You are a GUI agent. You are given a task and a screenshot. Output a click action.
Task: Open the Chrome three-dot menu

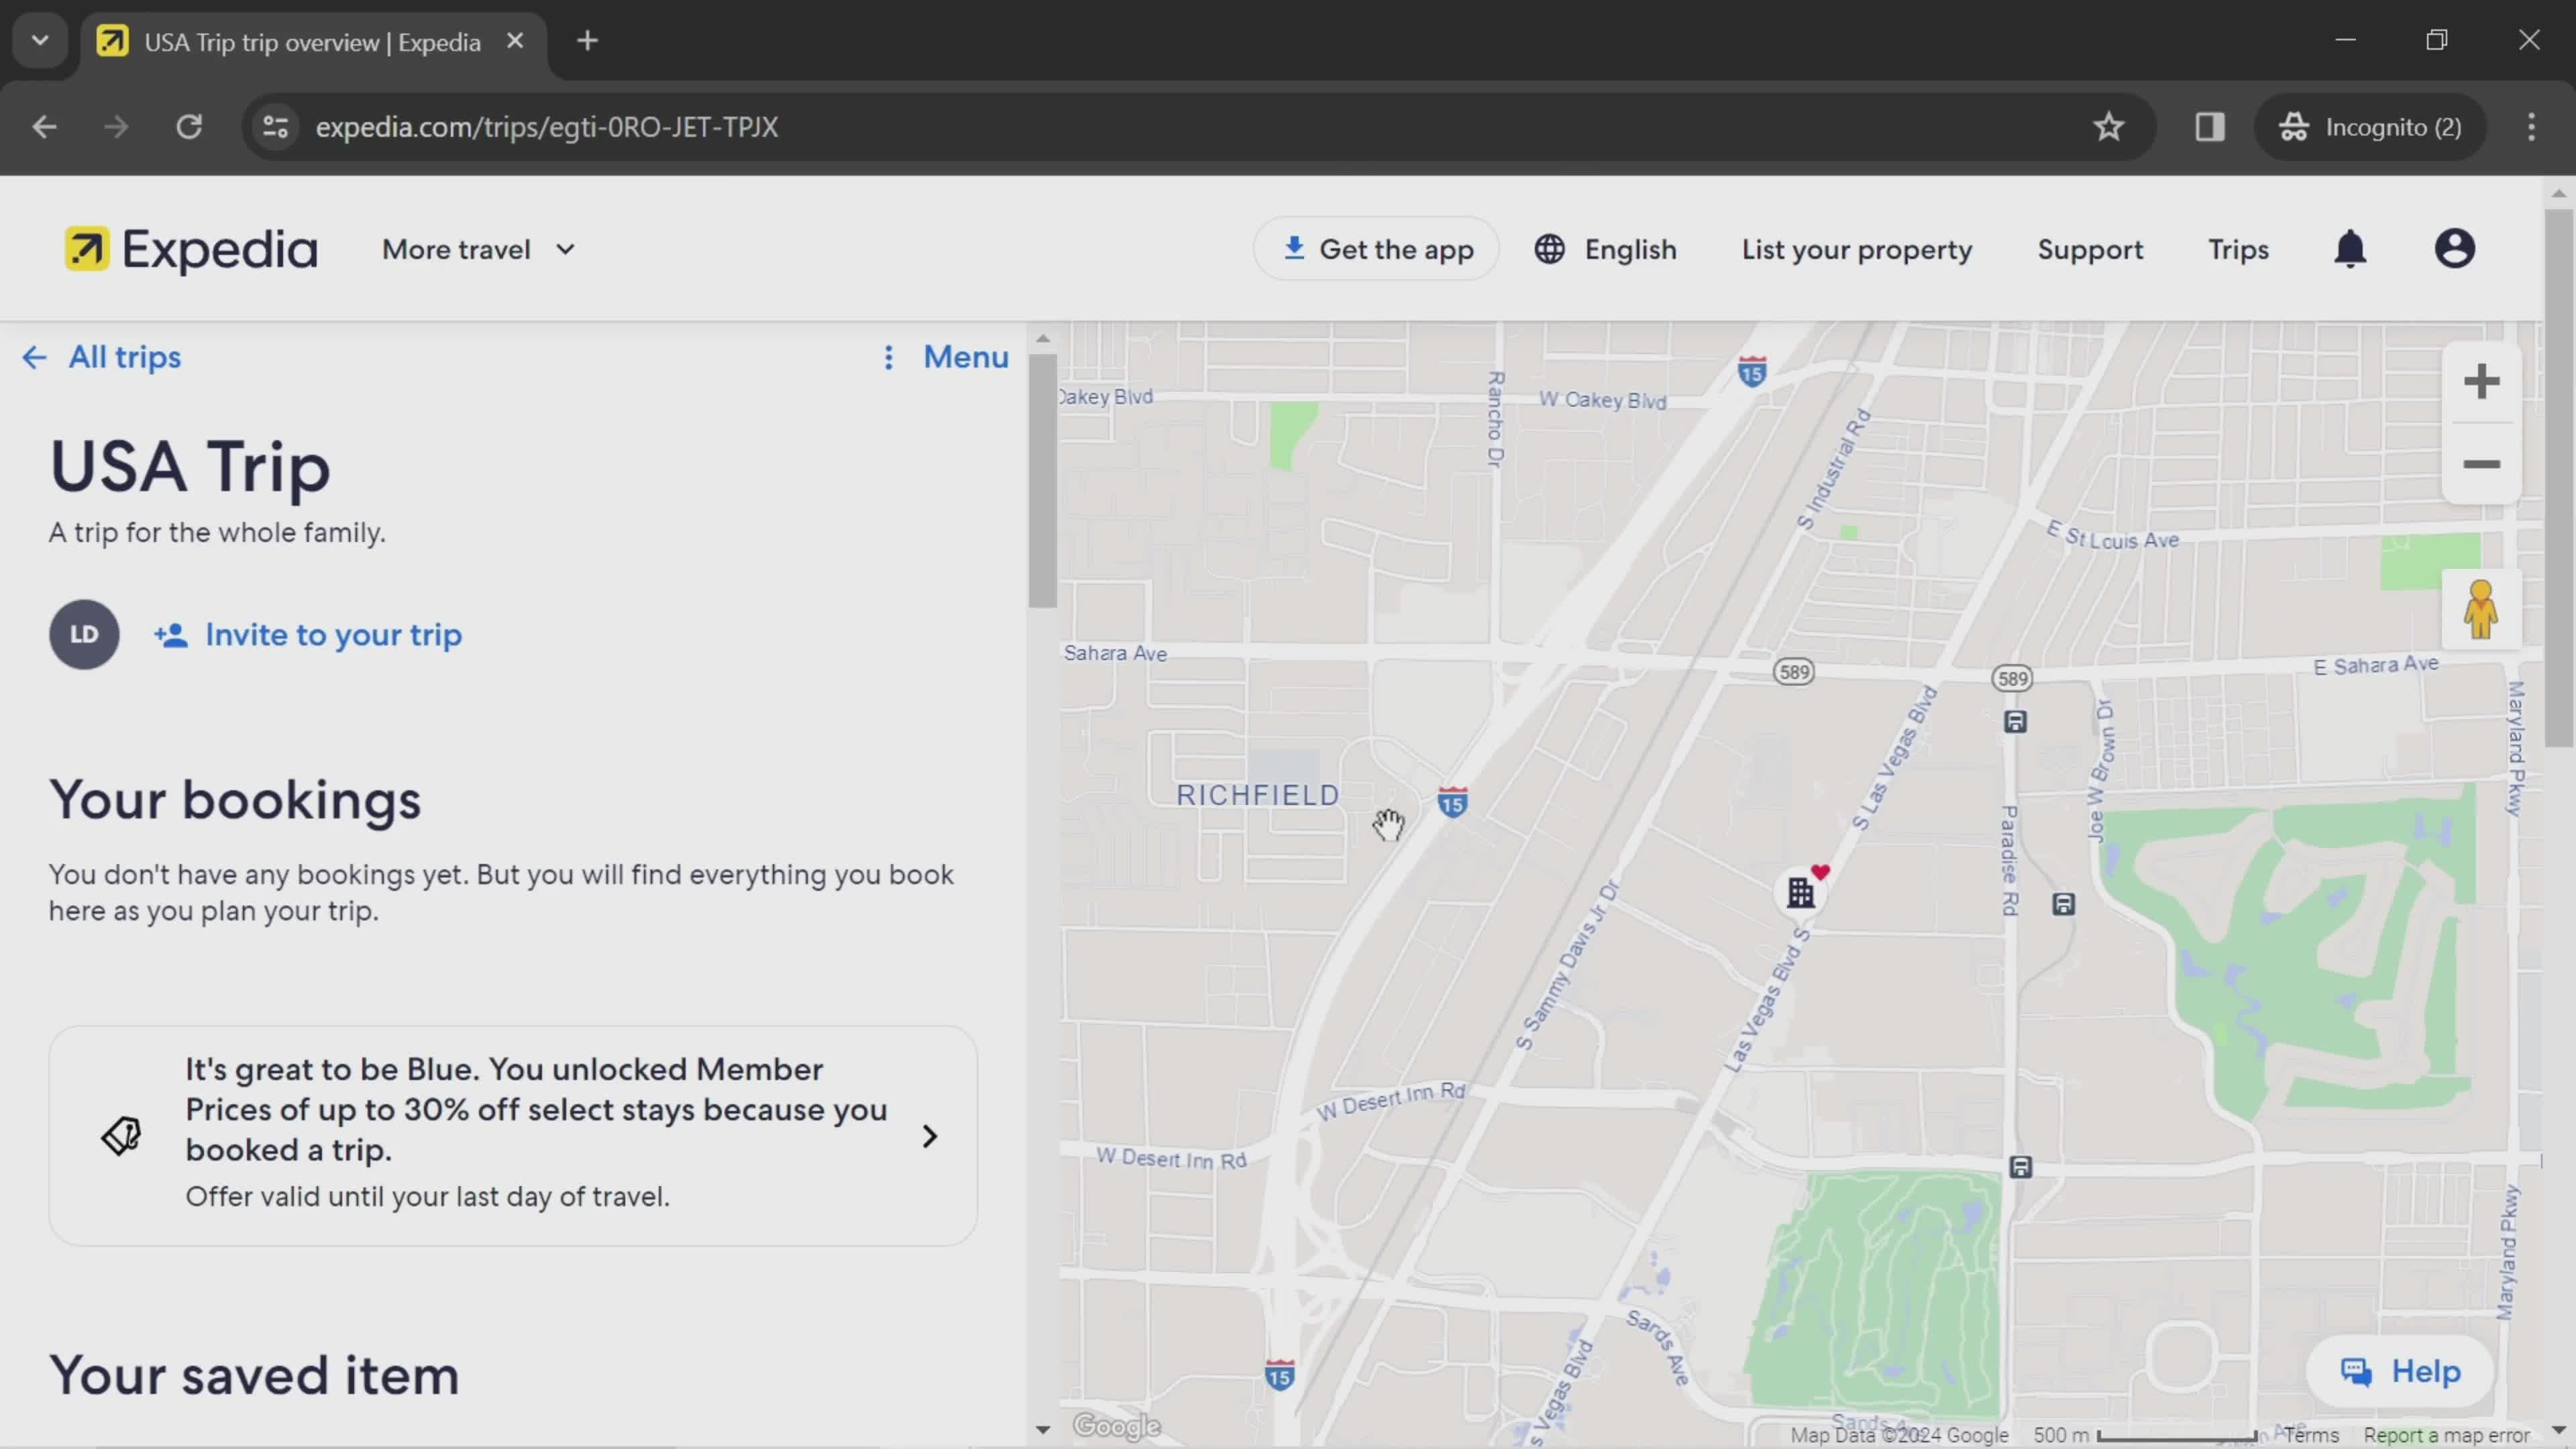click(2531, 127)
